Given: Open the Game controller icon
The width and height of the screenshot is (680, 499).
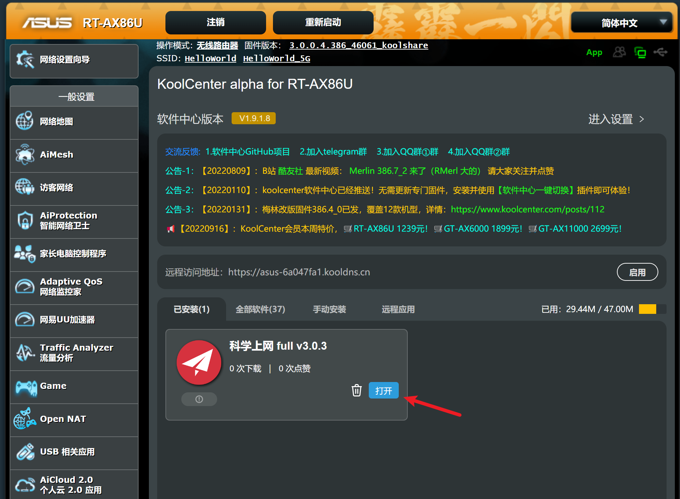Looking at the screenshot, I should click(26, 388).
